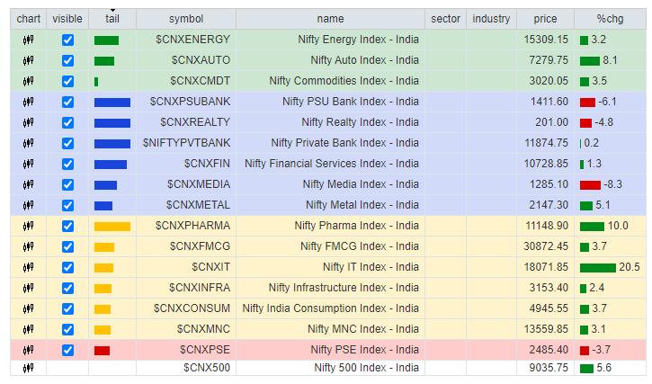Click chart icon for Nifty Metal Index
The image size is (652, 384).
click(x=28, y=205)
